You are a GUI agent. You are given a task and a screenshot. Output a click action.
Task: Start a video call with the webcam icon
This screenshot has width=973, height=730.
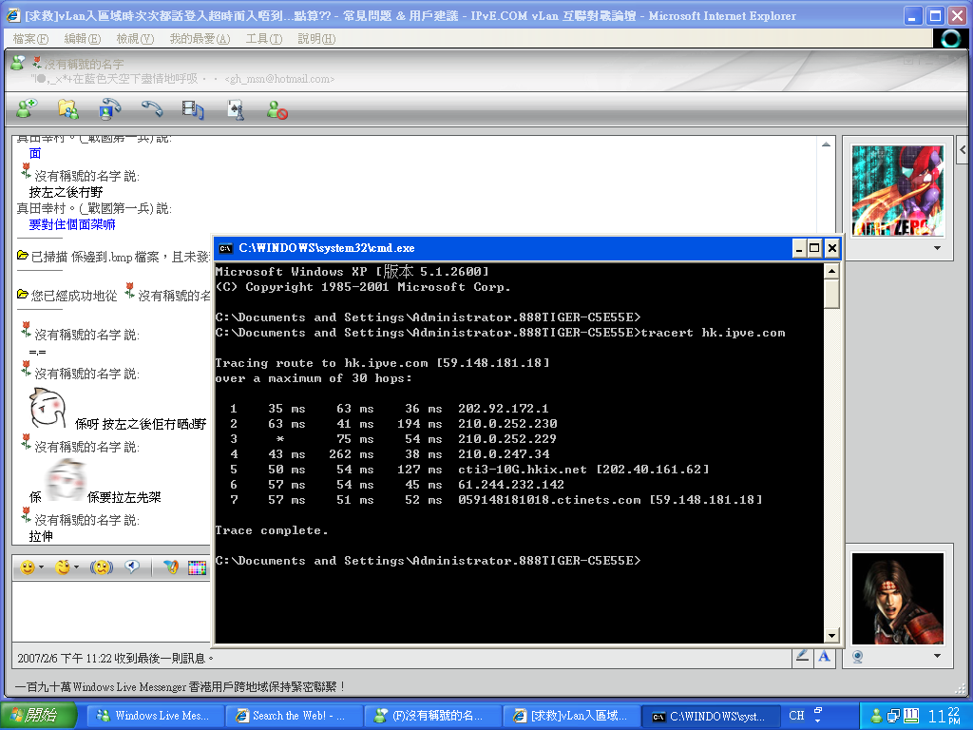(x=110, y=108)
